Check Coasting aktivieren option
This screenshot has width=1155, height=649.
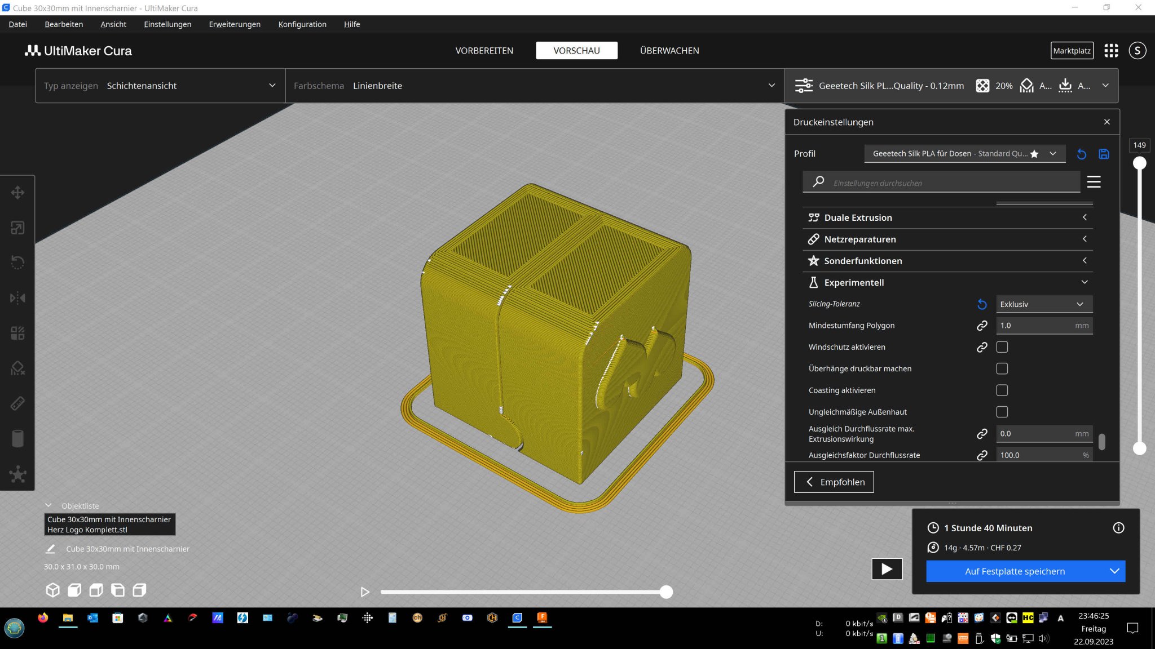[1002, 390]
